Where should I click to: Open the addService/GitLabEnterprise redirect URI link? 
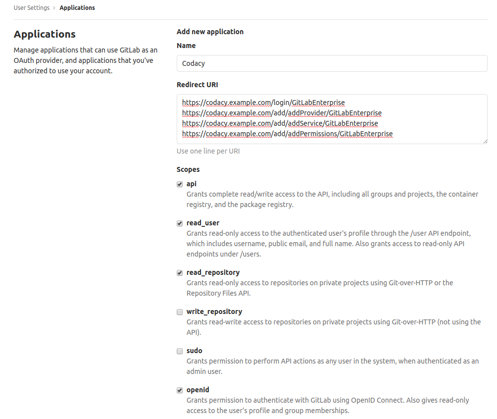tap(279, 123)
